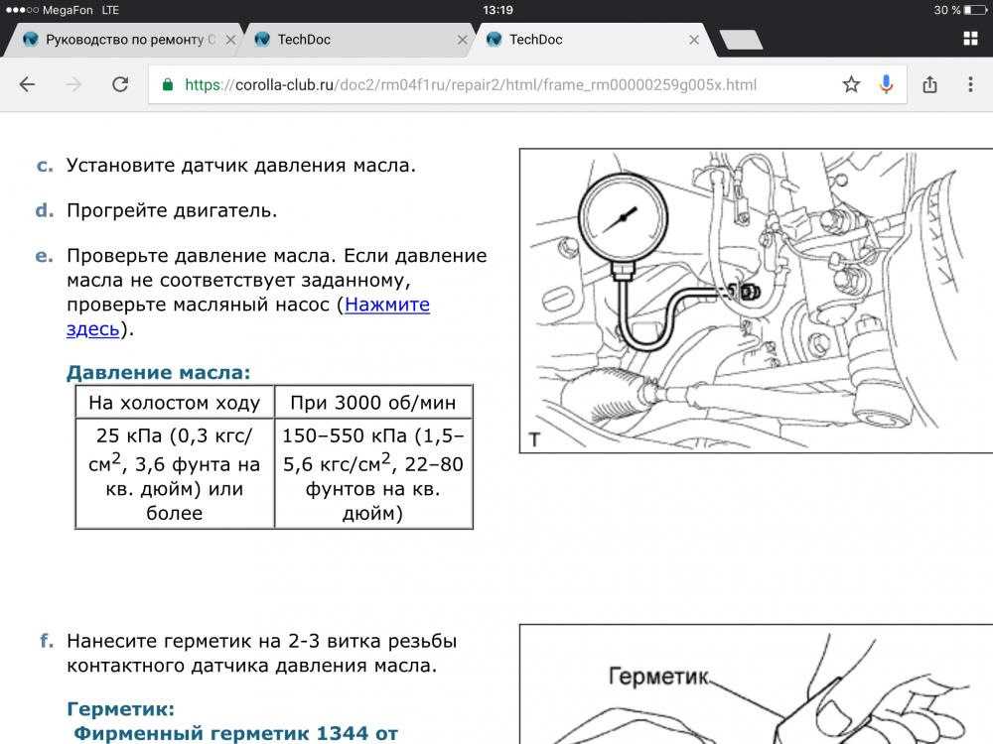Bookmark this page with star icon

click(851, 84)
